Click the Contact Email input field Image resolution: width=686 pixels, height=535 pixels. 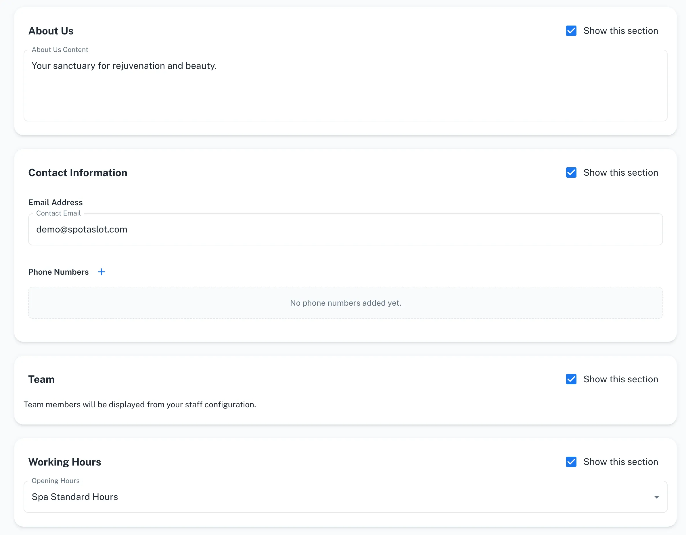coord(346,229)
